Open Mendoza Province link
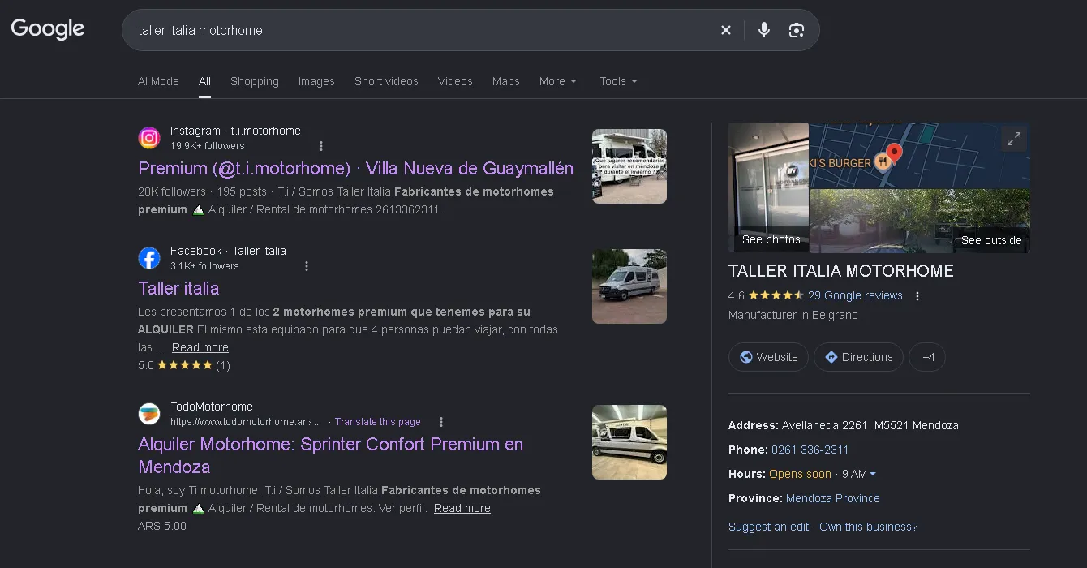 click(x=833, y=498)
